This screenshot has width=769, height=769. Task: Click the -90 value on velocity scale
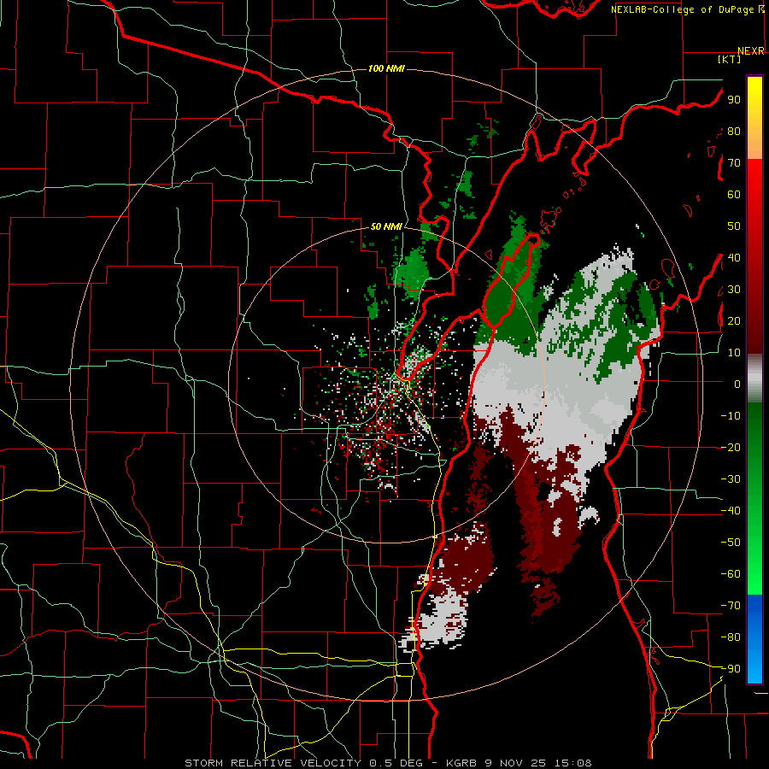click(x=731, y=669)
